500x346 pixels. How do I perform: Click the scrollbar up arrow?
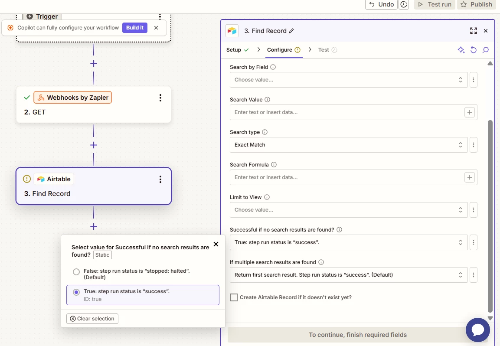pyautogui.click(x=490, y=63)
